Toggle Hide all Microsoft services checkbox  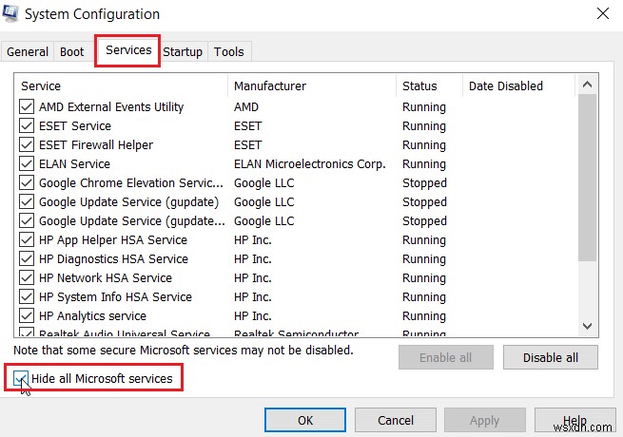pyautogui.click(x=21, y=379)
